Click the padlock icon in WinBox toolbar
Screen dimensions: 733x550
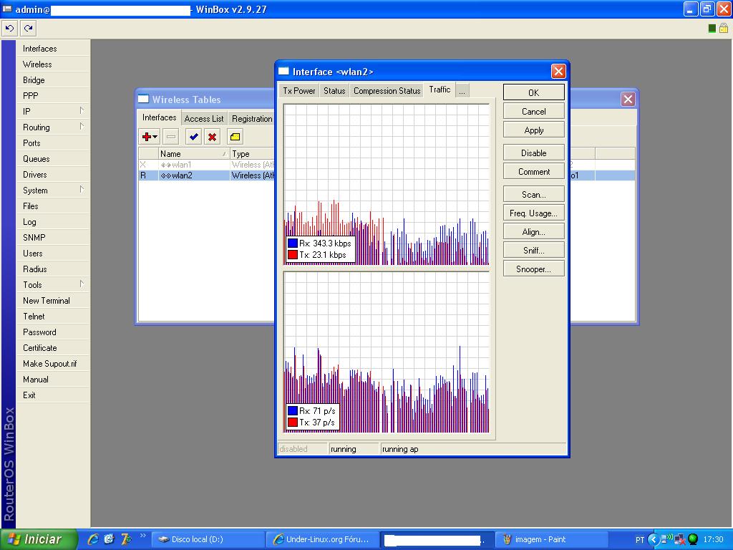(x=723, y=29)
